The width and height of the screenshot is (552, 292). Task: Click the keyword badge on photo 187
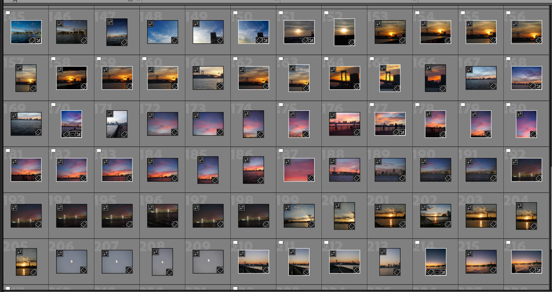point(311,178)
